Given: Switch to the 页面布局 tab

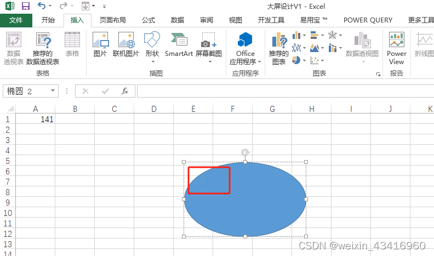Looking at the screenshot, I should 113,20.
